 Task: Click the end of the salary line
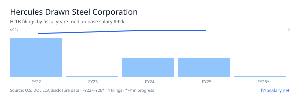[206, 30]
